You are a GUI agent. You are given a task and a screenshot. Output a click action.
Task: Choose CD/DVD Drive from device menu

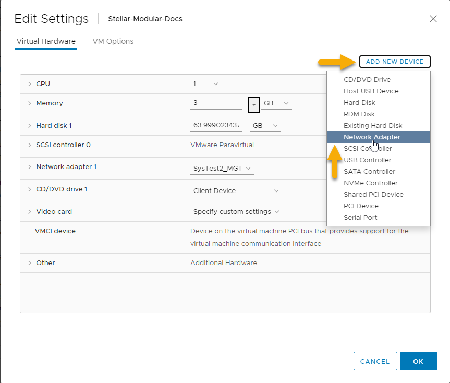click(x=367, y=80)
